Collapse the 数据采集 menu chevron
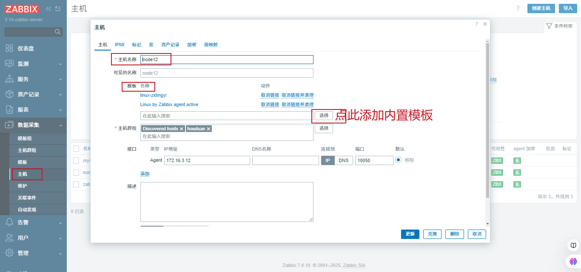The width and height of the screenshot is (581, 272). [x=60, y=125]
